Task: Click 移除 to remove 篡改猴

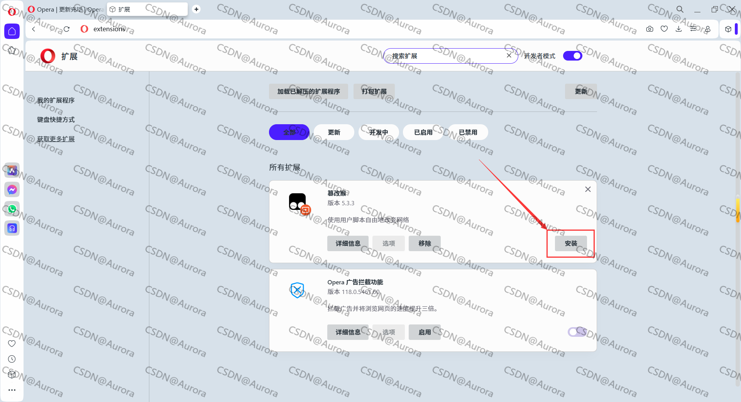Action: (x=425, y=243)
